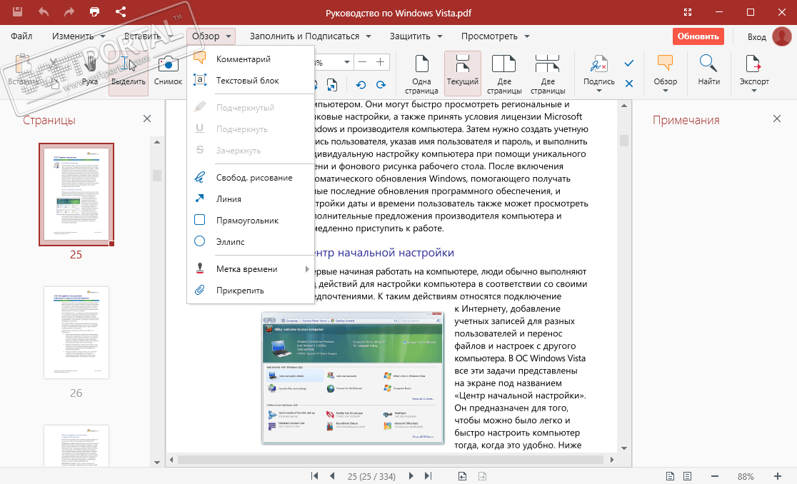Enable the first two-page view layout
The width and height of the screenshot is (797, 484).
pyautogui.click(x=504, y=73)
